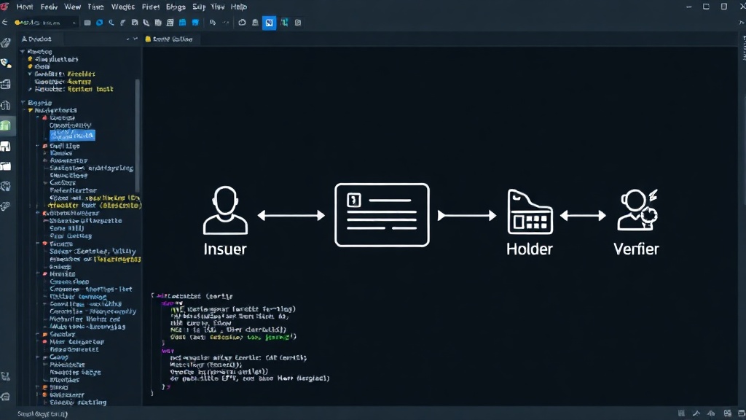Click the Insuer person icon in diagram
The image size is (746, 420).
pos(225,210)
